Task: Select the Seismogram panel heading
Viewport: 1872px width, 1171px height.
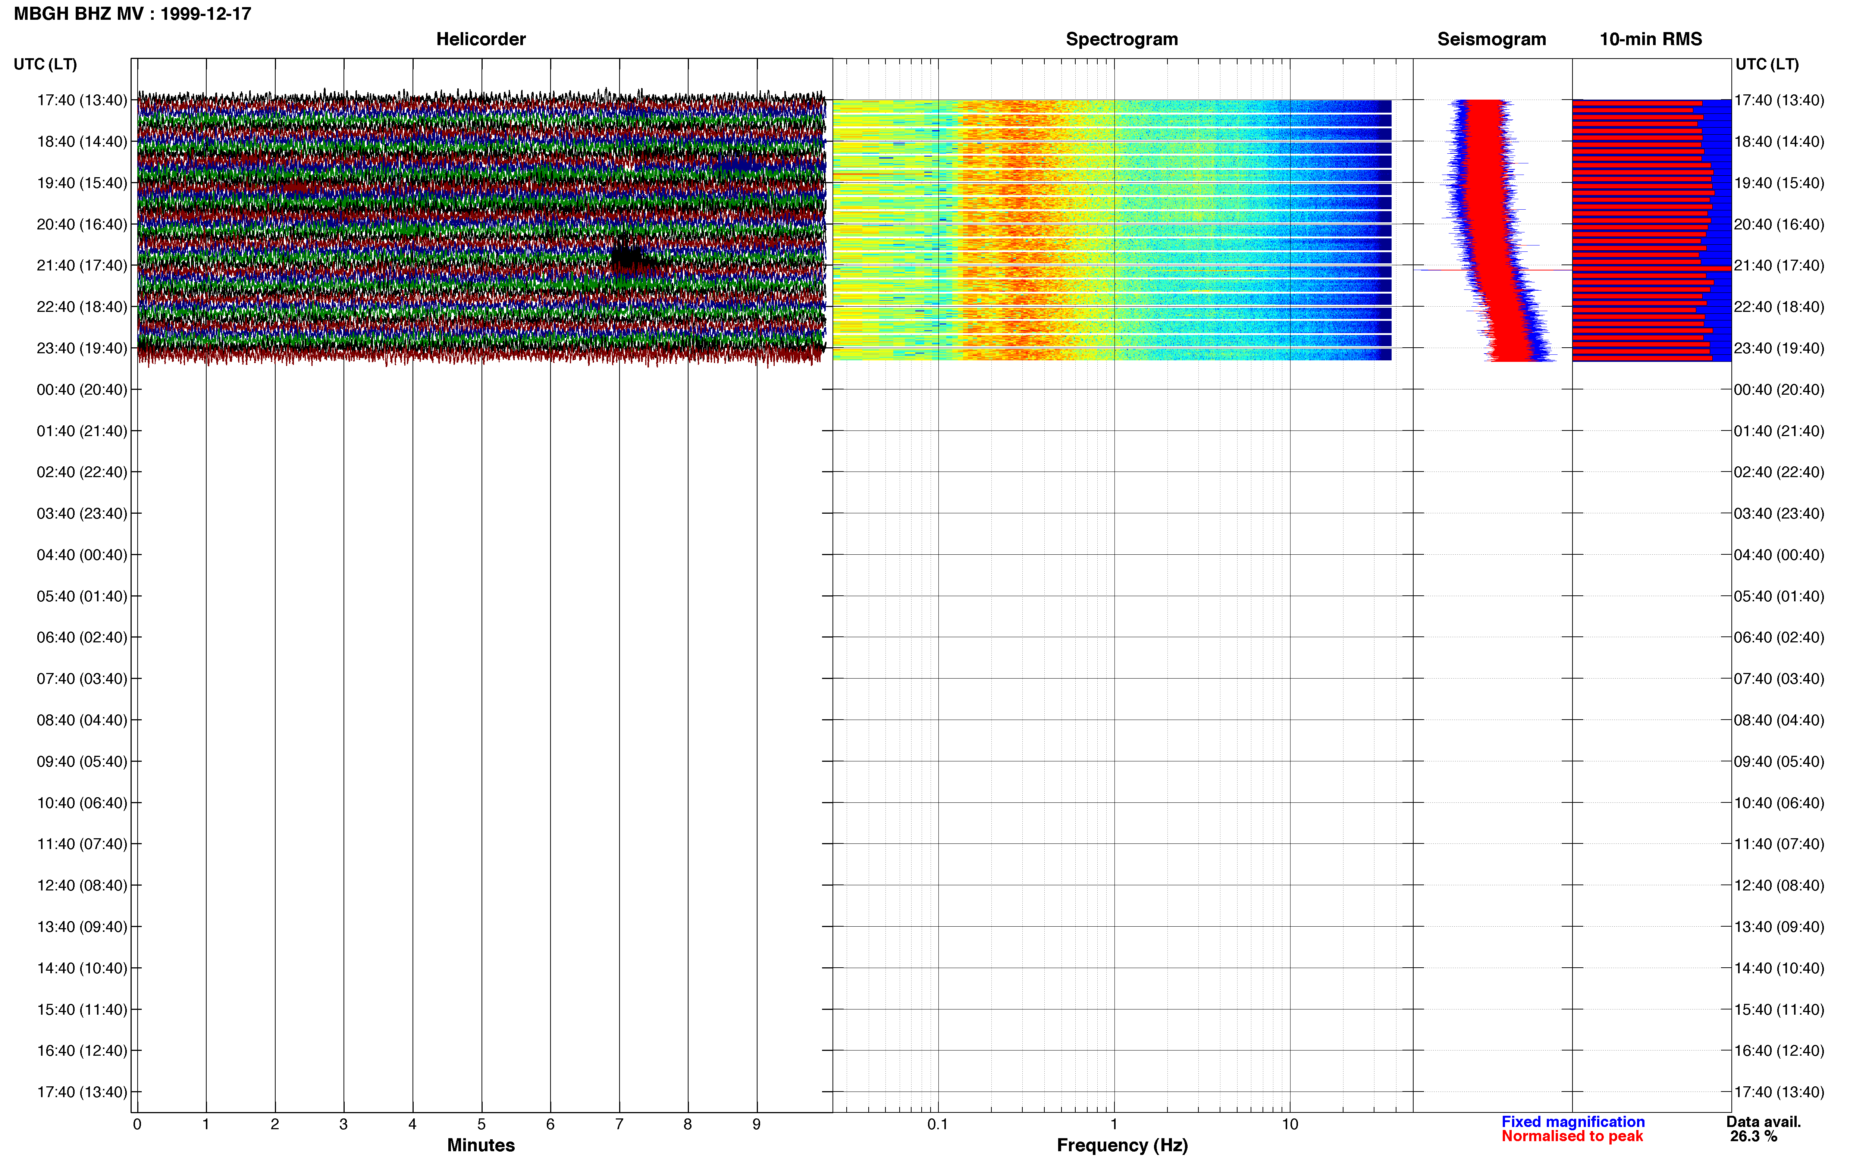Action: pyautogui.click(x=1492, y=39)
